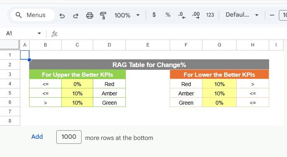Select column A header
287x157 pixels.
tap(25, 45)
